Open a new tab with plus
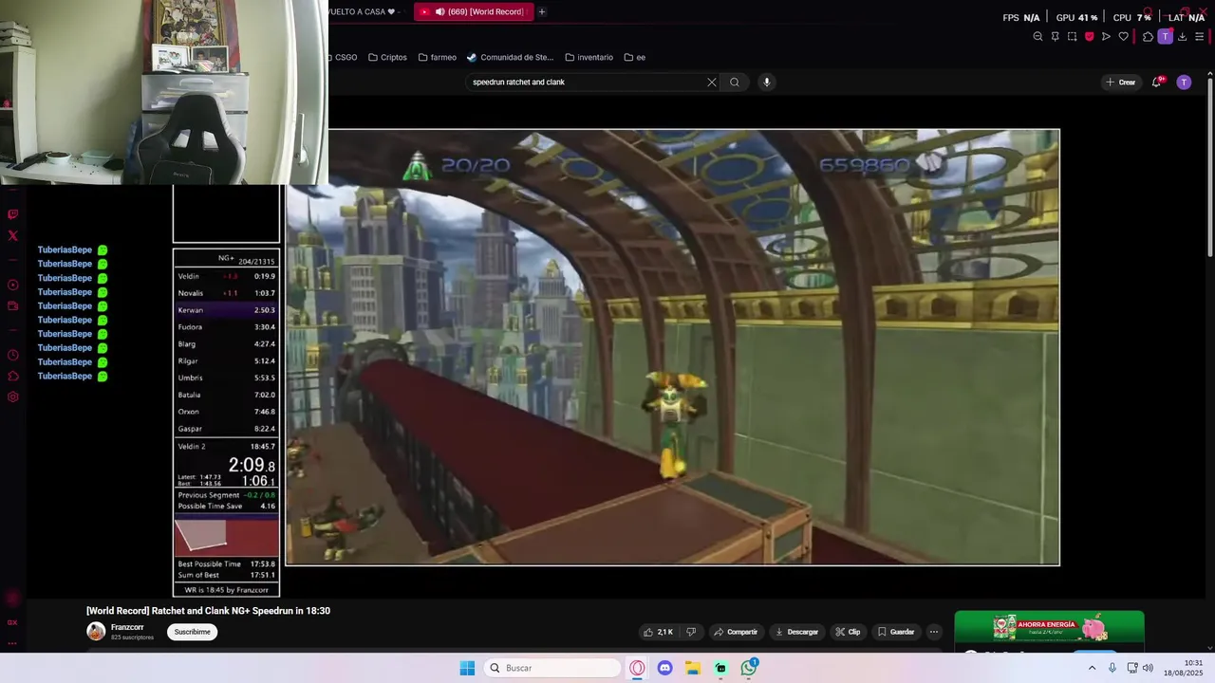The width and height of the screenshot is (1215, 683). point(542,11)
